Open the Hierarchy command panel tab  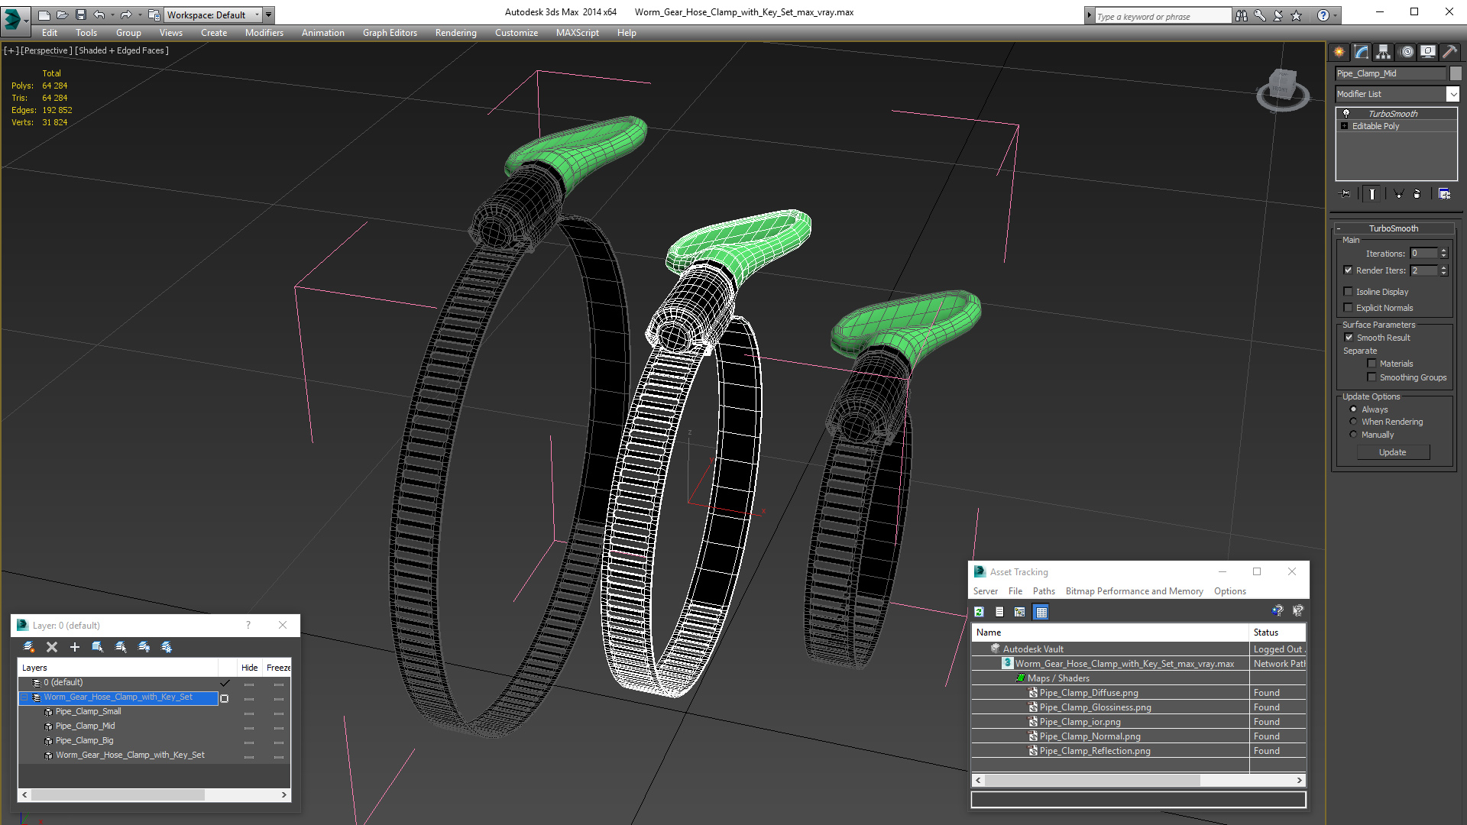(x=1383, y=52)
